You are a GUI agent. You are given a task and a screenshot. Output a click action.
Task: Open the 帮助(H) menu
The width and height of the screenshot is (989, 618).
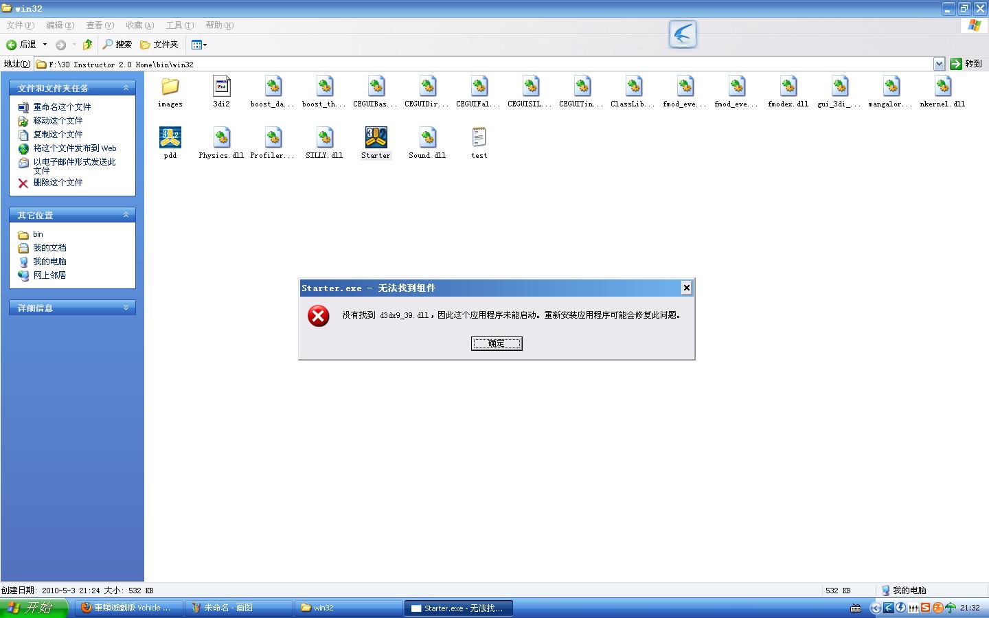[x=219, y=25]
